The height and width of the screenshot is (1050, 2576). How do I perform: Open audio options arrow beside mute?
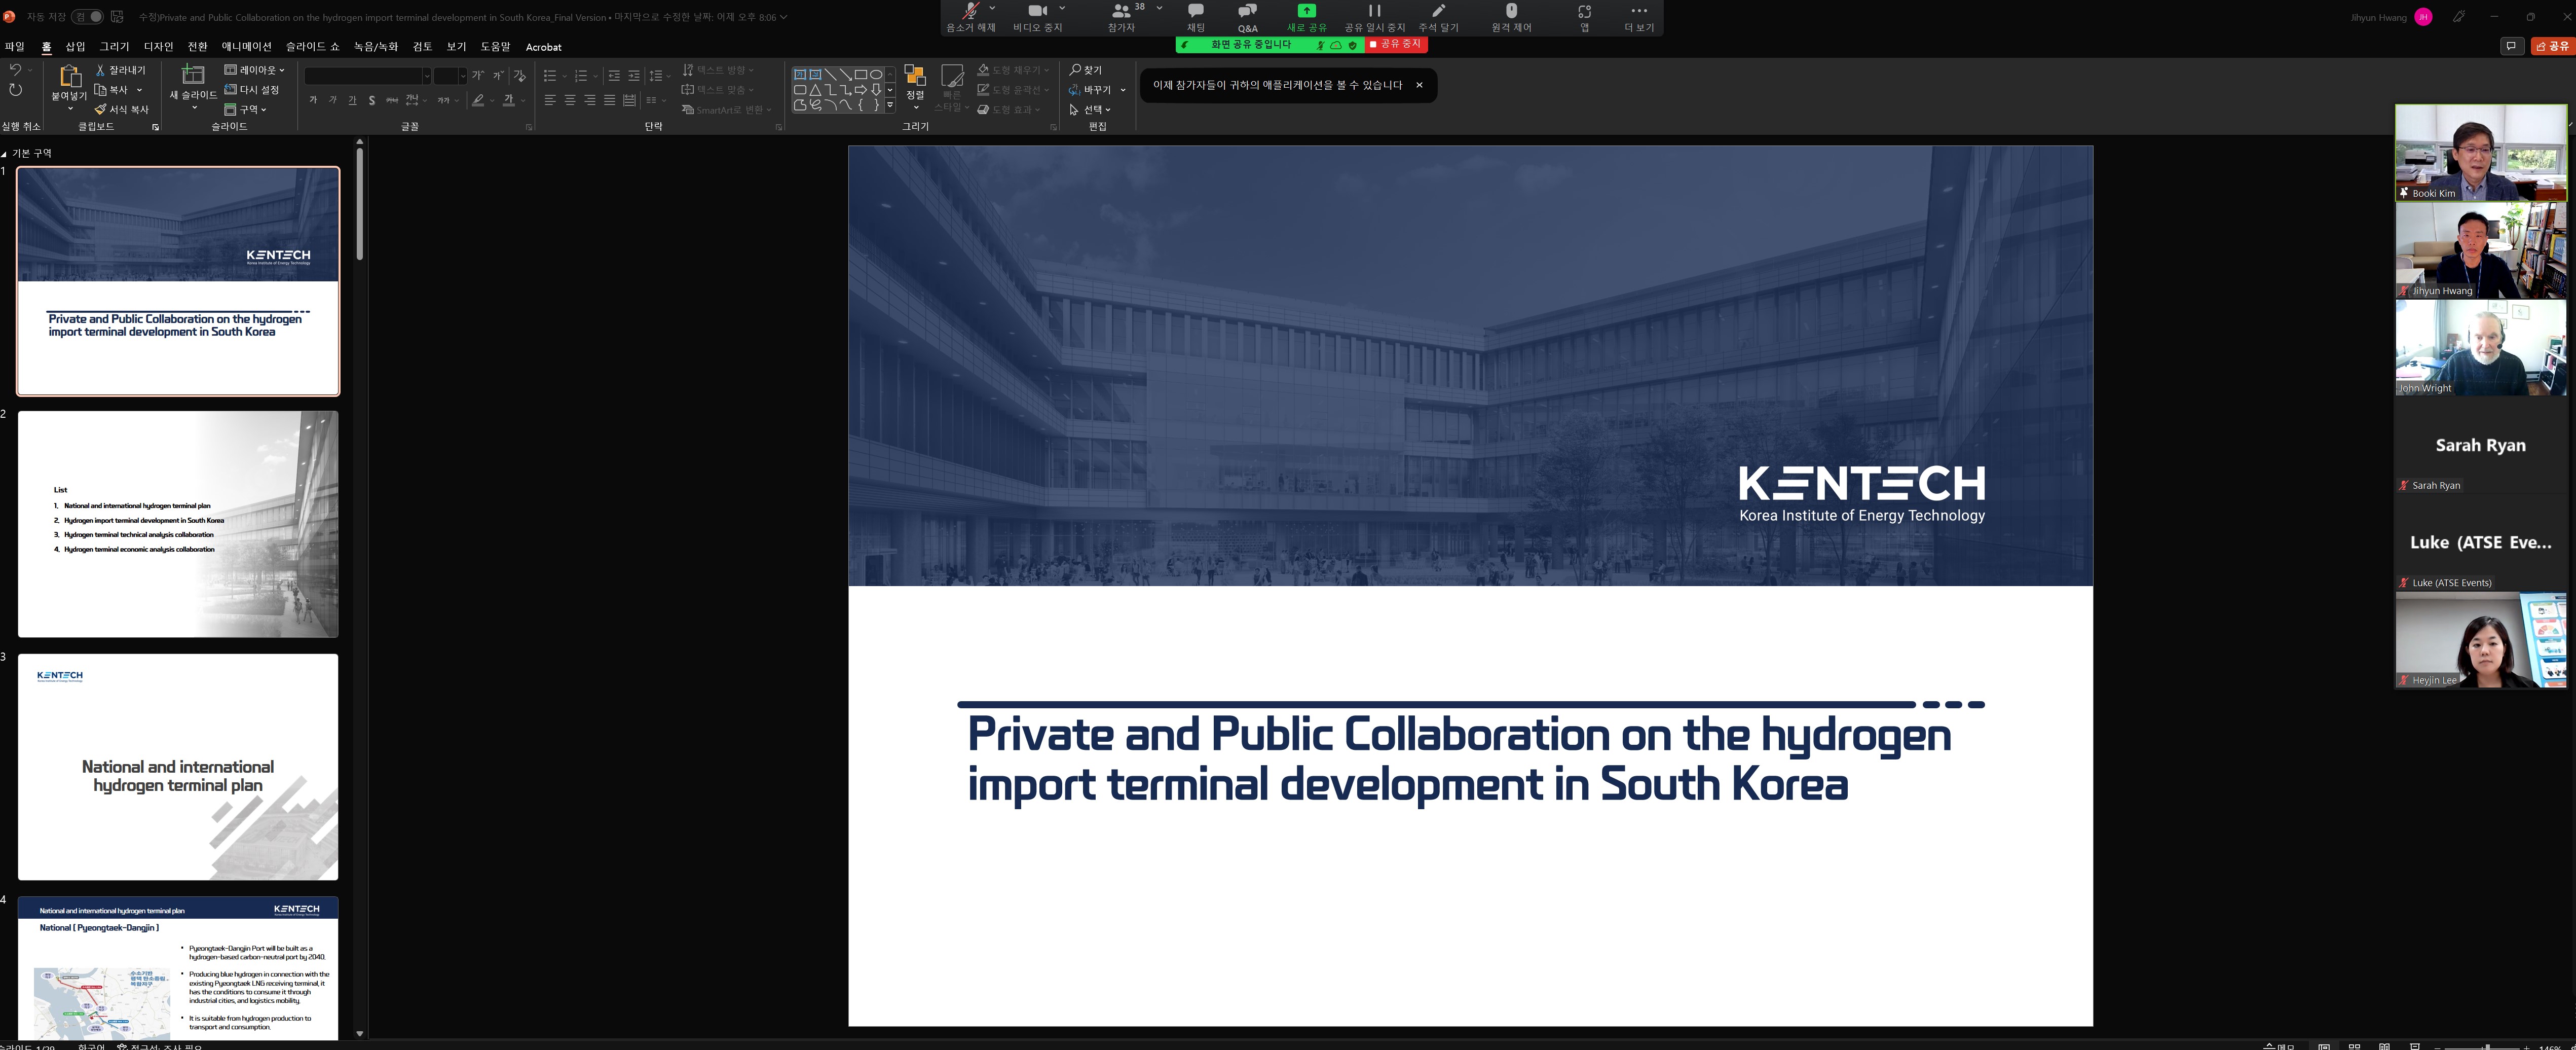tap(992, 8)
